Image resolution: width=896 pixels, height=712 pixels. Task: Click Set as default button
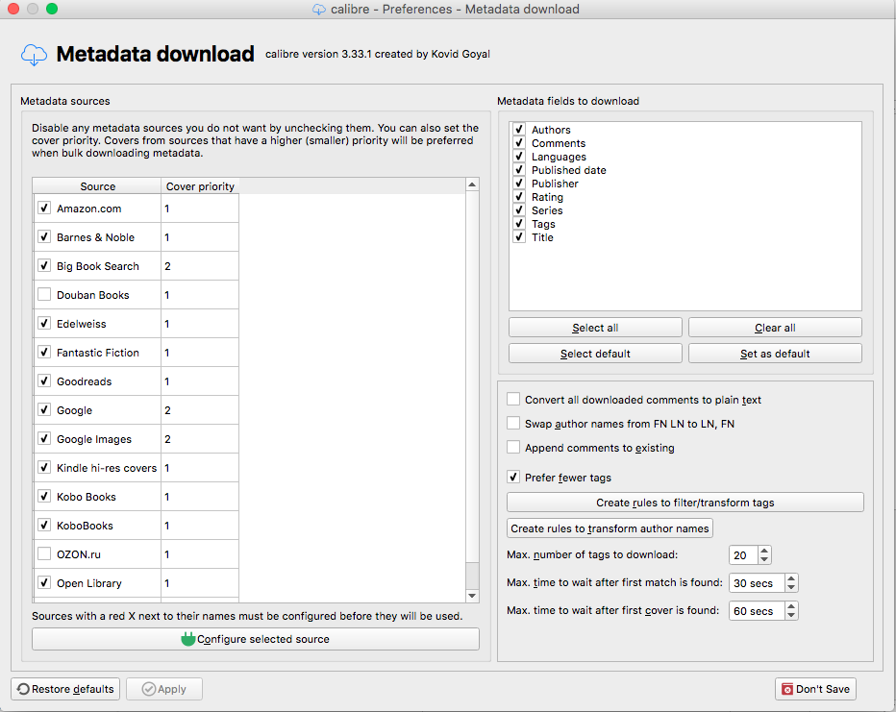click(x=775, y=354)
